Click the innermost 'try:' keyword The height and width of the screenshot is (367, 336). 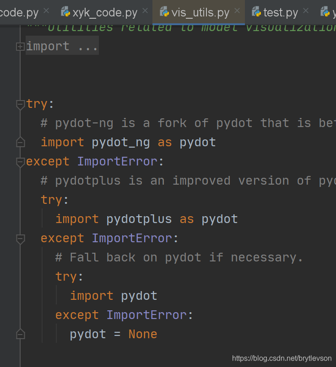(69, 277)
